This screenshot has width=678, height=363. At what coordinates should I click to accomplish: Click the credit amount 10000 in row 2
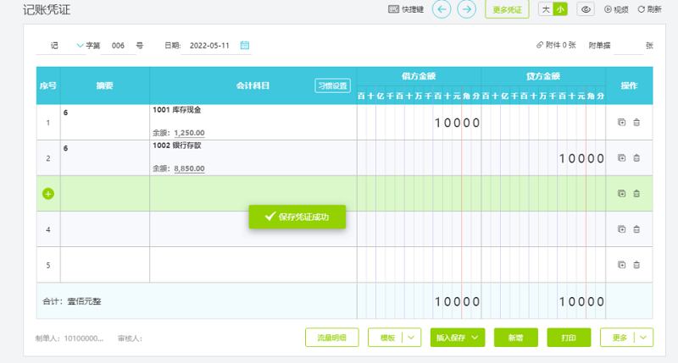(x=581, y=159)
